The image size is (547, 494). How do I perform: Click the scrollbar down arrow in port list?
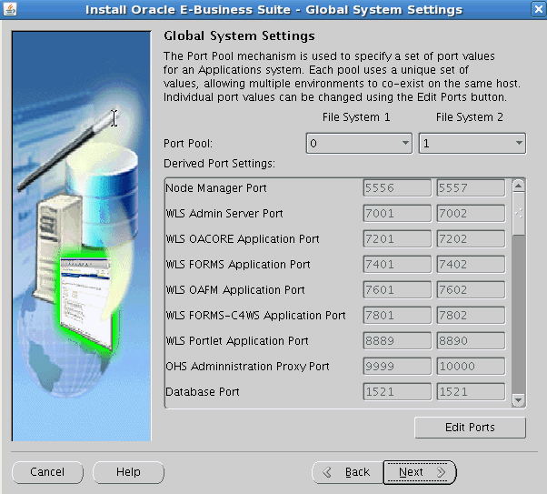tap(519, 400)
